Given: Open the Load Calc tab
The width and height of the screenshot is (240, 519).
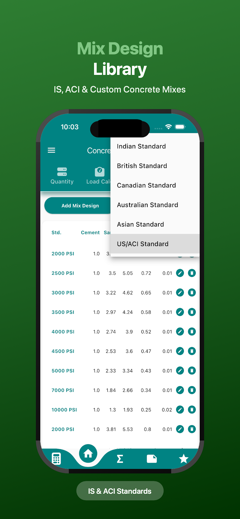Looking at the screenshot, I should (99, 176).
